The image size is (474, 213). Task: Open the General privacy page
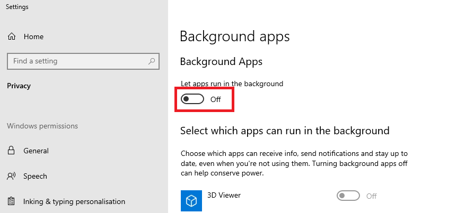[x=36, y=151]
